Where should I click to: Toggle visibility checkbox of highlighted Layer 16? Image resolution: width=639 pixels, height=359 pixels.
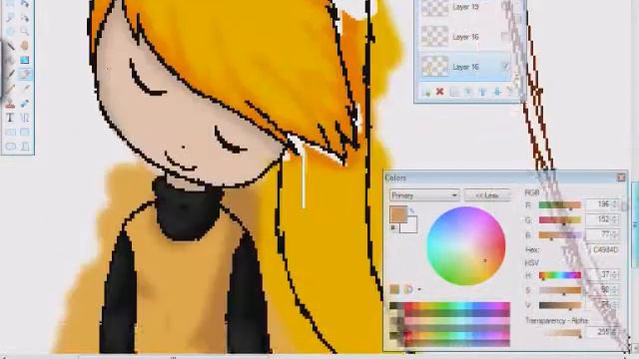coord(506,67)
